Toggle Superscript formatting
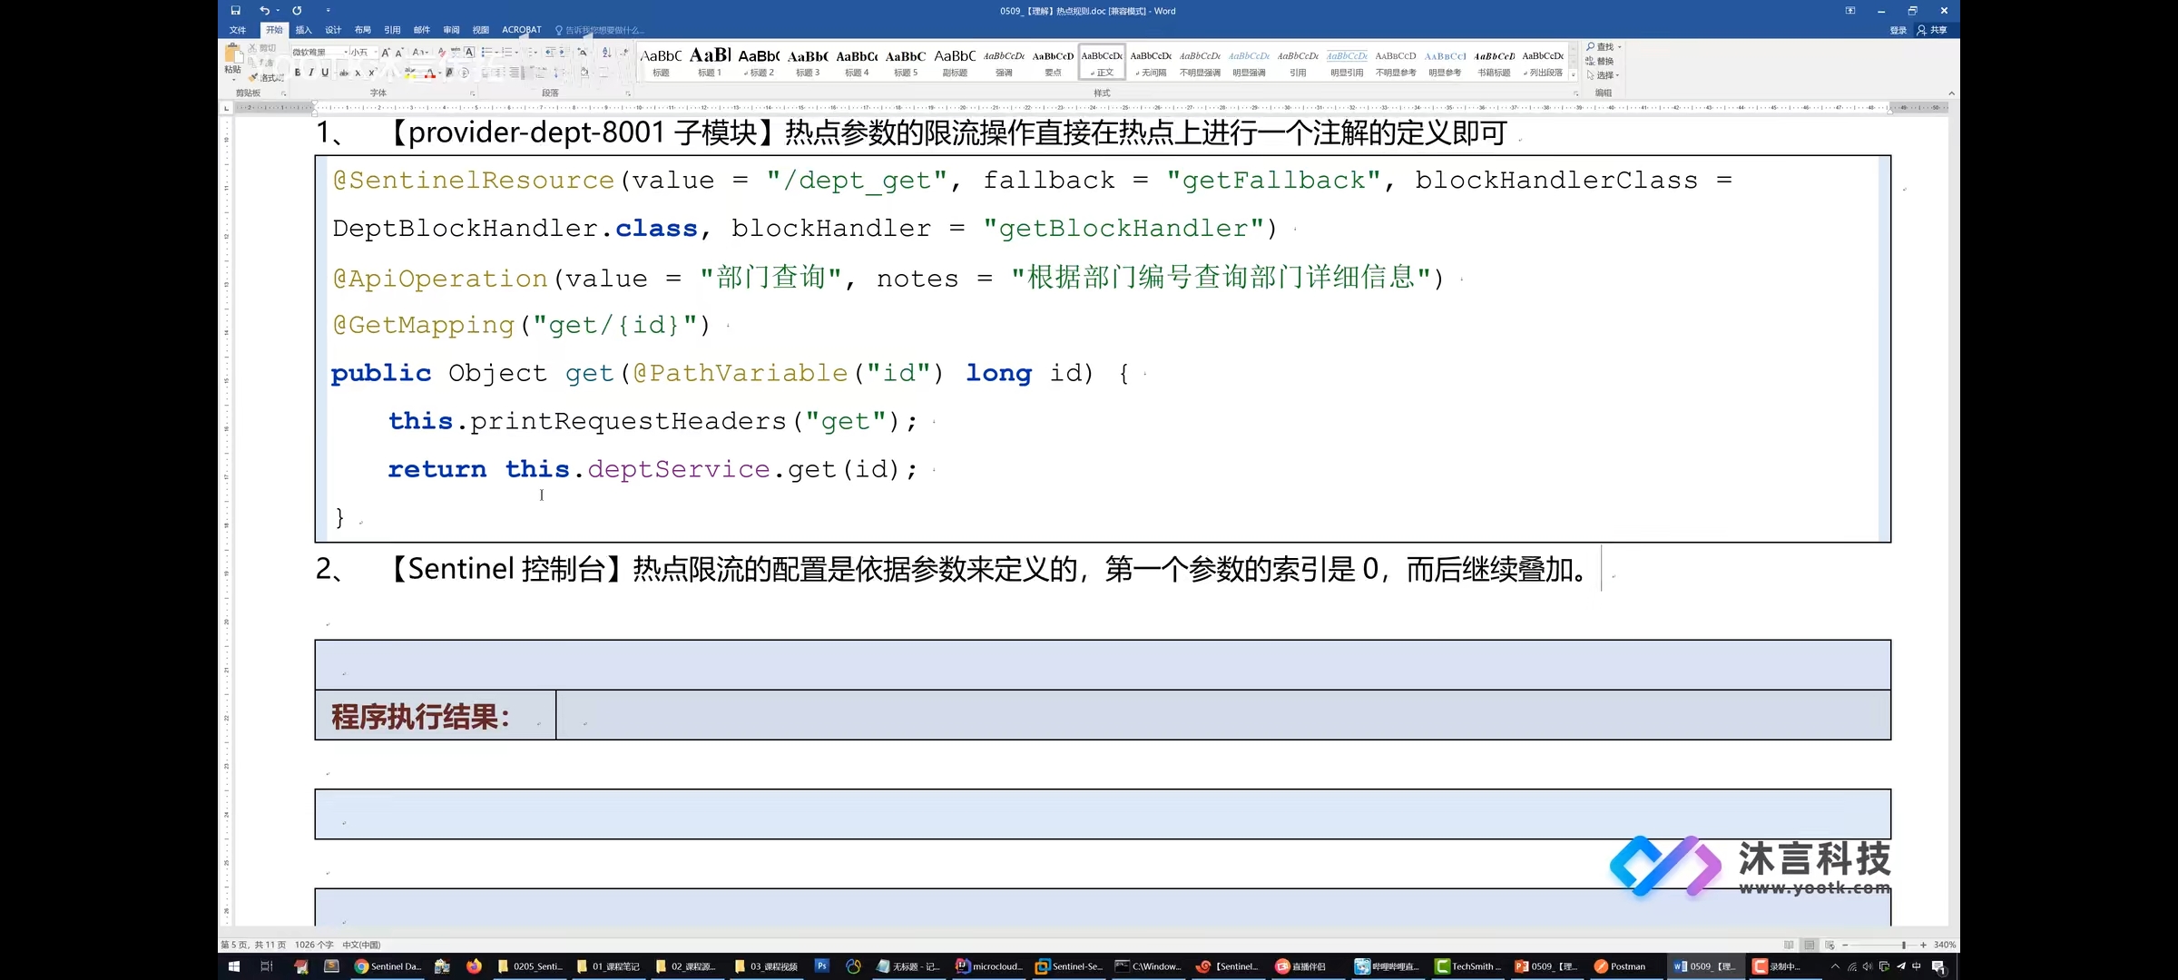Image resolution: width=2178 pixels, height=980 pixels. tap(371, 73)
